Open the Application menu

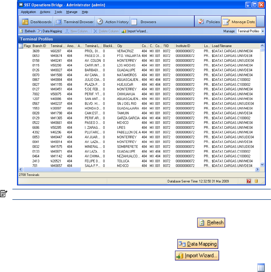click(x=28, y=12)
